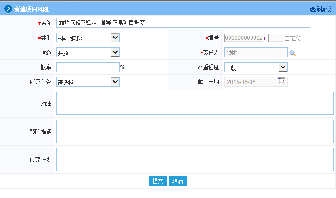336x198 pixels.
Task: Open the calendar icon for 截止日期
Action: pyautogui.click(x=281, y=81)
